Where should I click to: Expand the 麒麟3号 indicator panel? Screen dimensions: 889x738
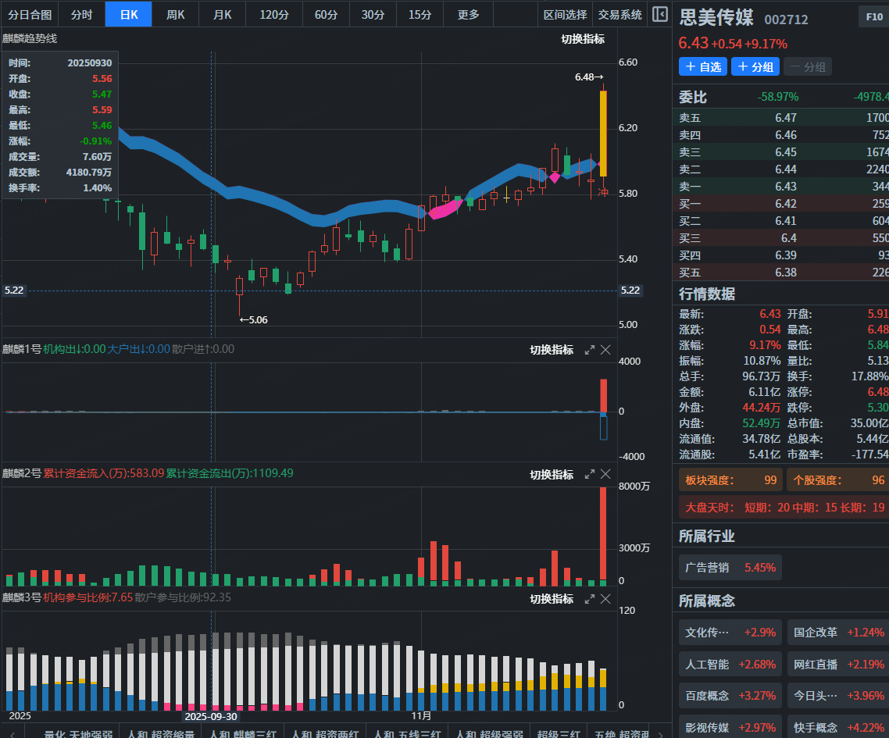pyautogui.click(x=590, y=599)
